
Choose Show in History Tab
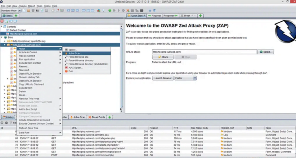point(40,77)
